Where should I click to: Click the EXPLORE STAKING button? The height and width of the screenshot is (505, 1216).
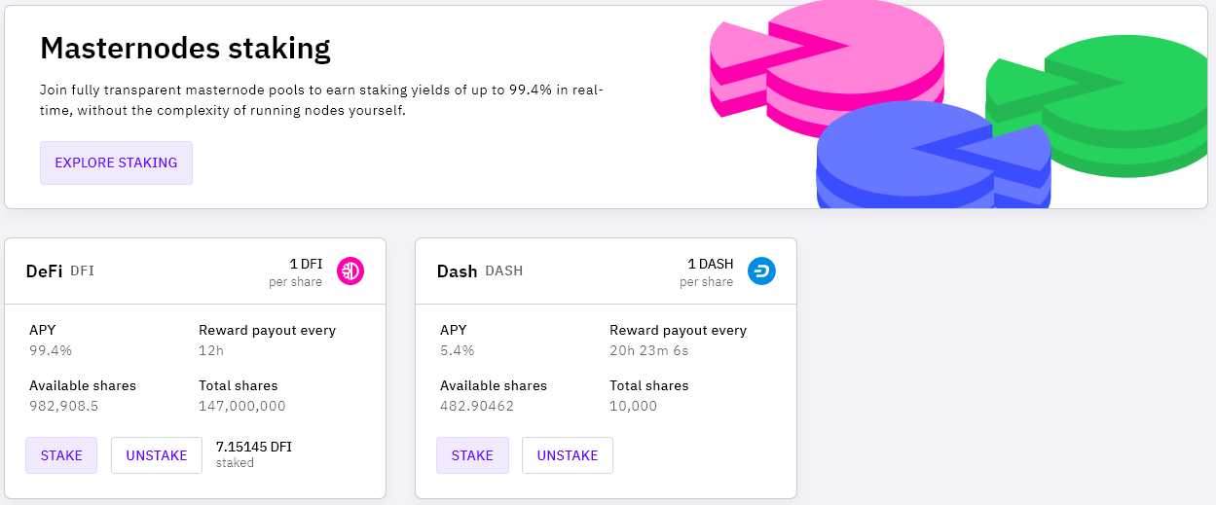[x=116, y=162]
